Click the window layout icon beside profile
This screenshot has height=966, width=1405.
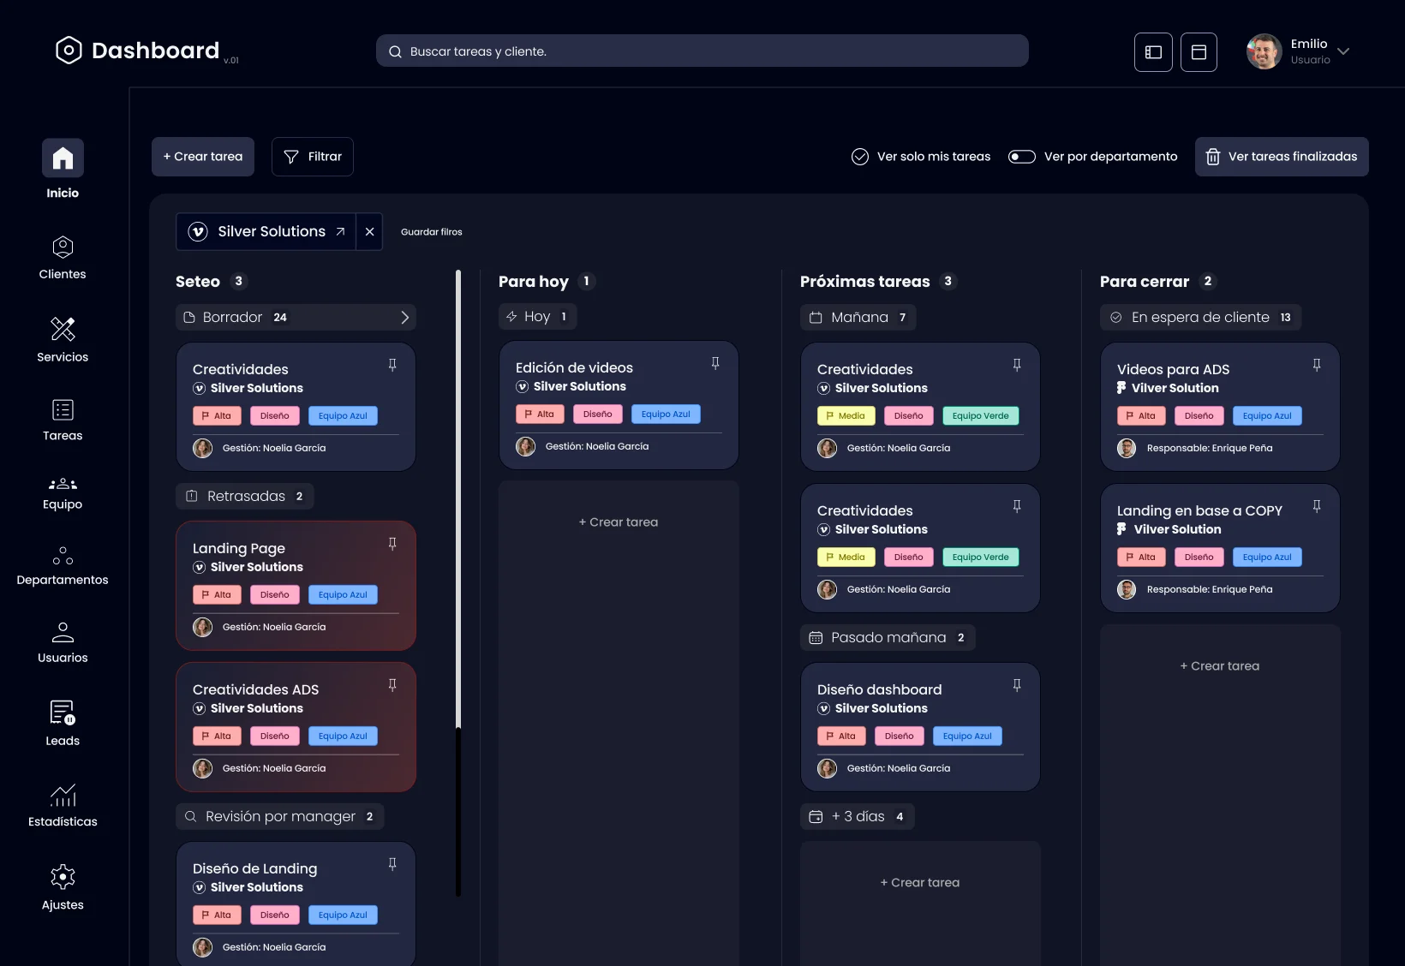coord(1199,52)
